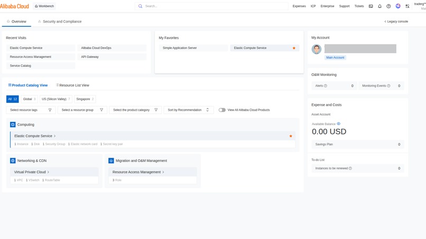Open Resource Access Management in Recent Visits
The width and height of the screenshot is (426, 239).
click(x=41, y=56)
